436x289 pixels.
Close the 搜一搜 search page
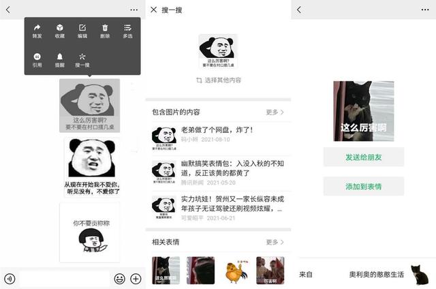point(153,10)
